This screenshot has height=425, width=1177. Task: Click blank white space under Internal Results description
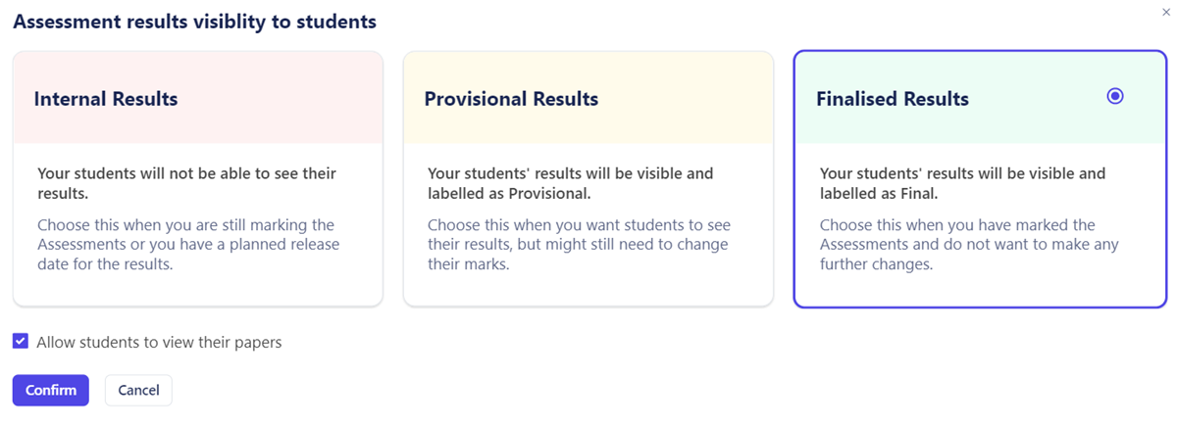pyautogui.click(x=196, y=289)
